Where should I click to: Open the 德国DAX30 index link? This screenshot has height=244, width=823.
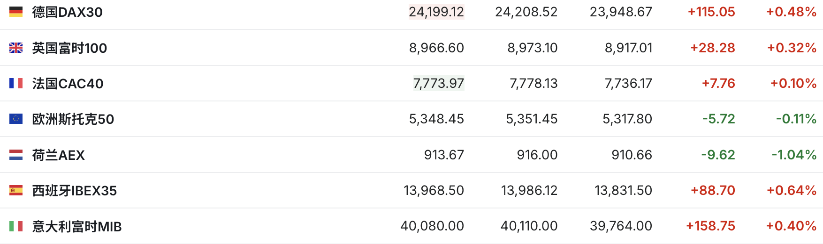67,12
